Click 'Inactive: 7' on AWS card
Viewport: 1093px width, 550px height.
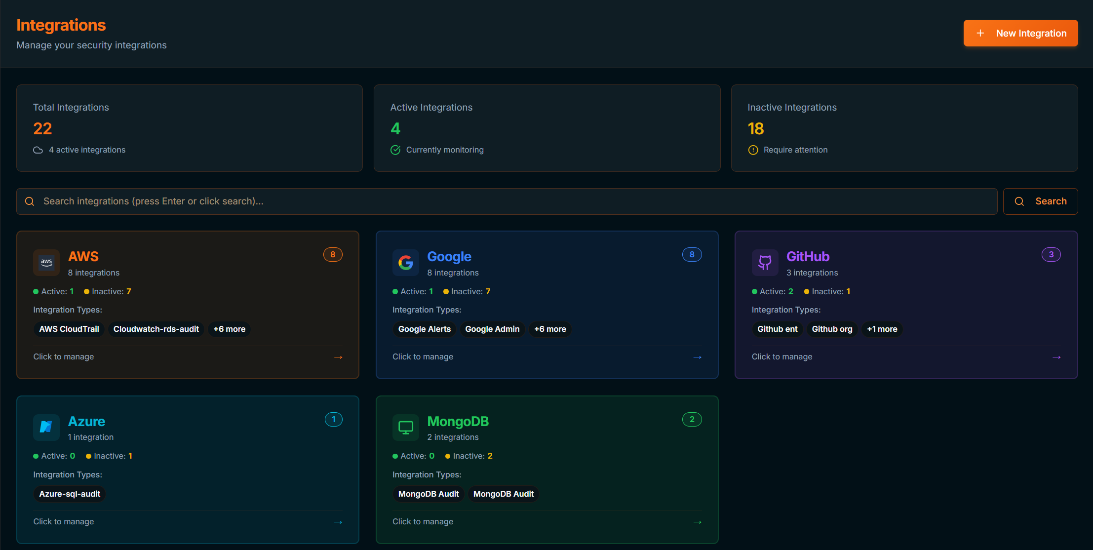point(108,292)
